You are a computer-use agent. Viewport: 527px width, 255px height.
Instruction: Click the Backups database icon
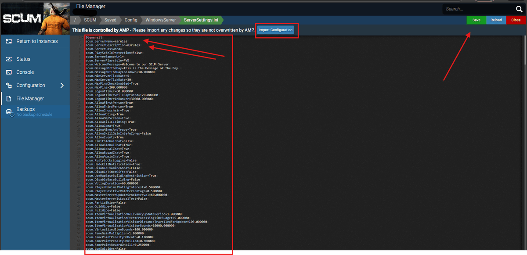click(9, 113)
